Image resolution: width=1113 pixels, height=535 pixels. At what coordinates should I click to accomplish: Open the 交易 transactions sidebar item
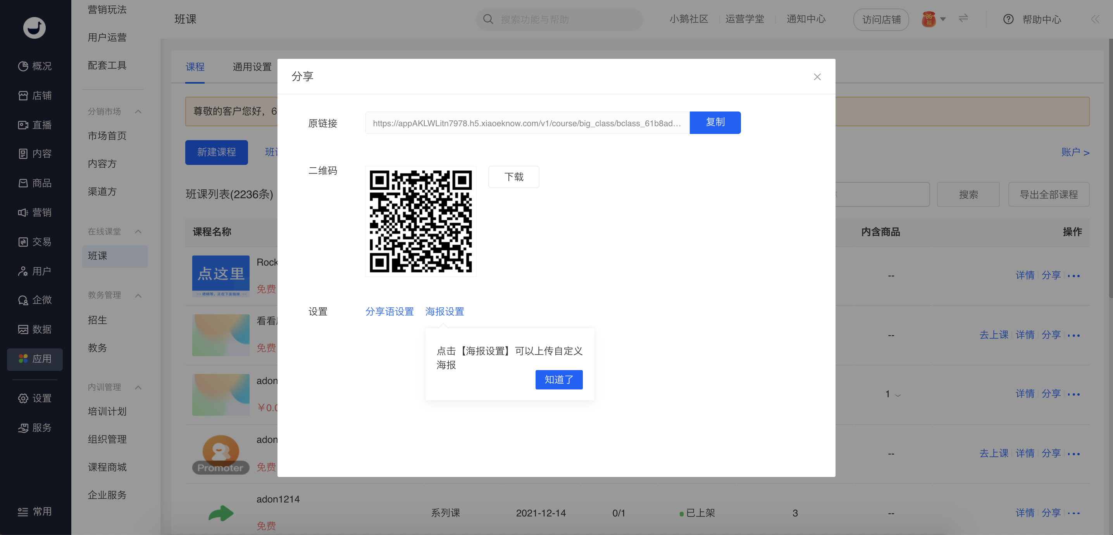(34, 242)
